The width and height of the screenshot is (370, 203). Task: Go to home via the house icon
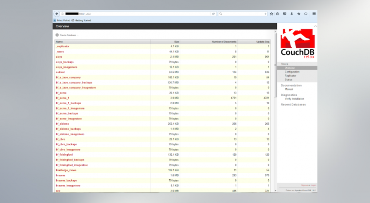tap(299, 14)
